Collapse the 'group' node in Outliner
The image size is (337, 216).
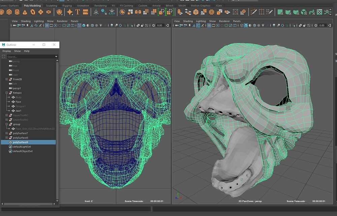[7, 124]
